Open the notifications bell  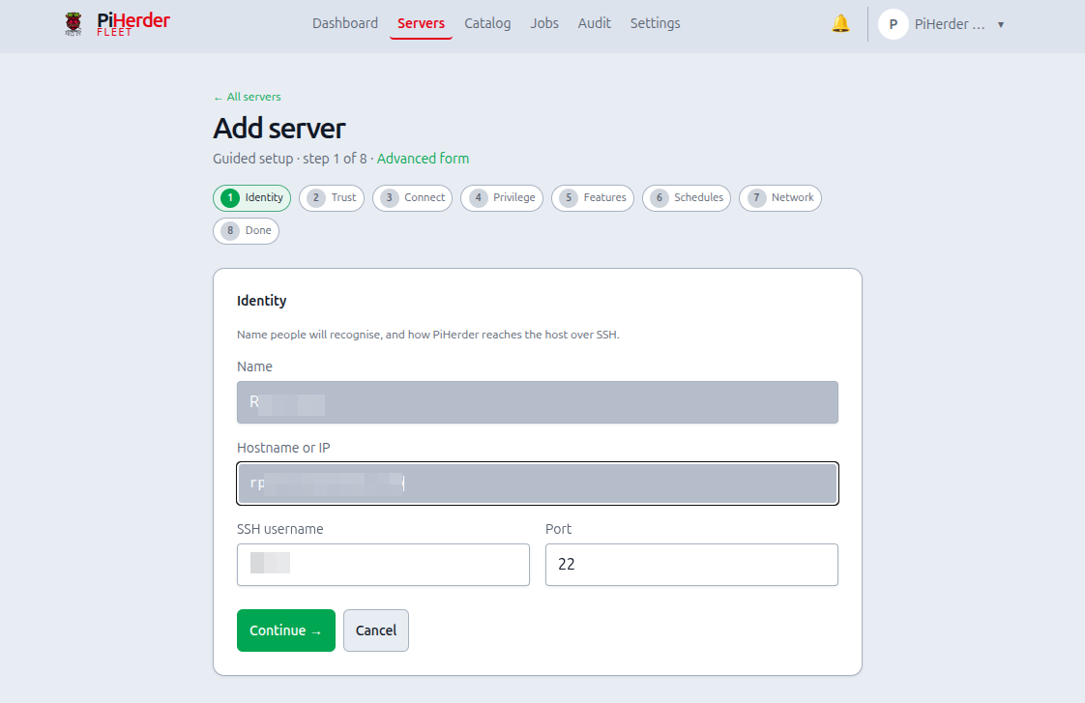(840, 23)
